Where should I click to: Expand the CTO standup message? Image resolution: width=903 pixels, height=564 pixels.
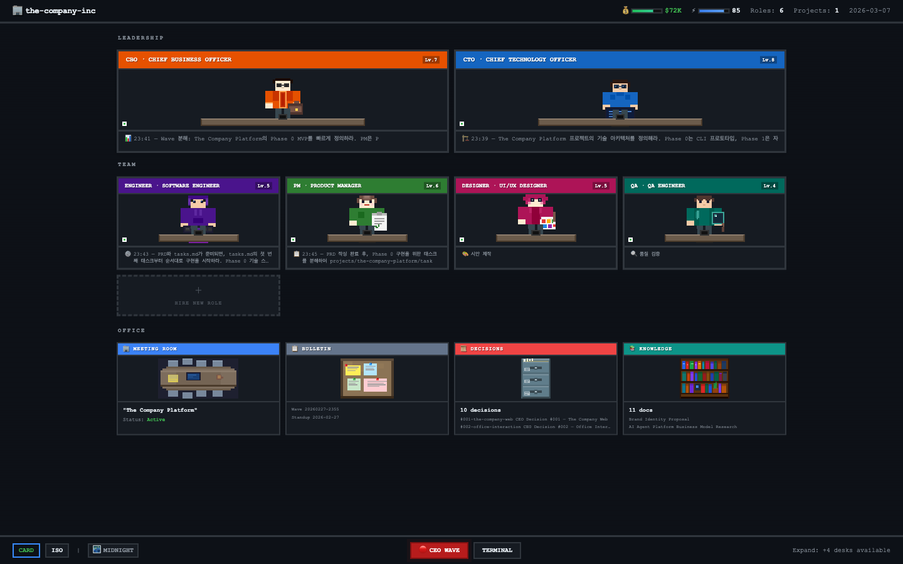[620, 138]
